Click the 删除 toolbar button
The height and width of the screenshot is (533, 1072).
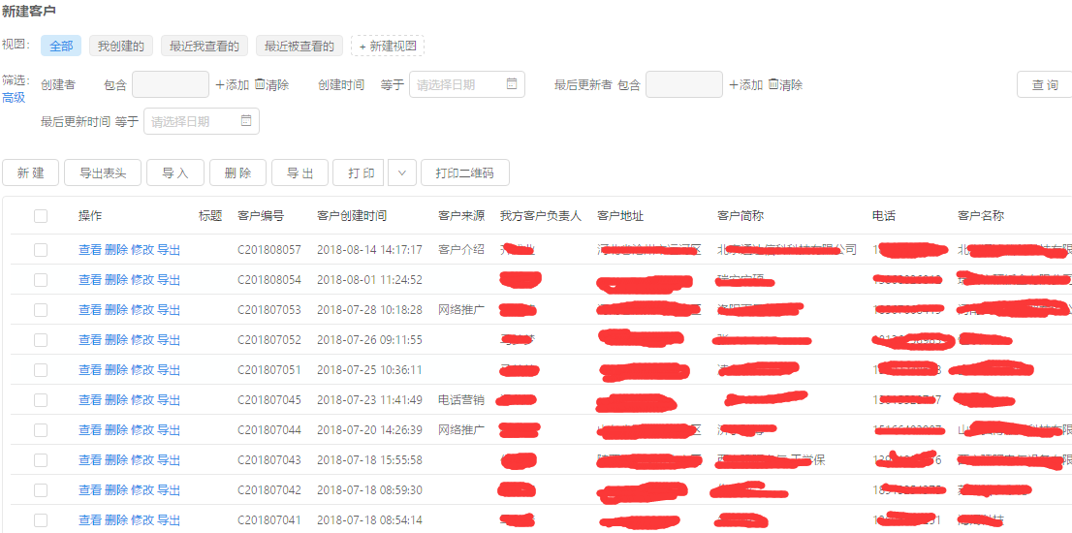pos(237,172)
